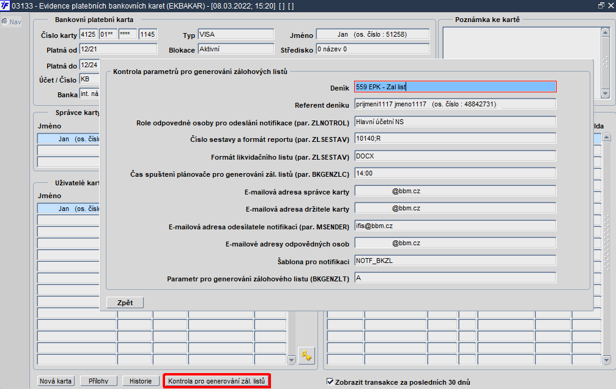Click the transactions table scrollbar down arrow
616x389 pixels.
coord(607,360)
